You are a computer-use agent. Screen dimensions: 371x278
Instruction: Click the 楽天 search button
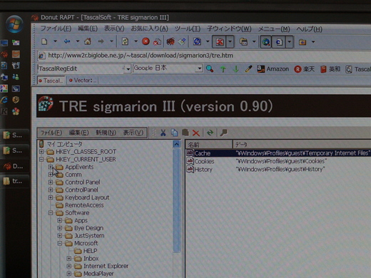point(305,69)
